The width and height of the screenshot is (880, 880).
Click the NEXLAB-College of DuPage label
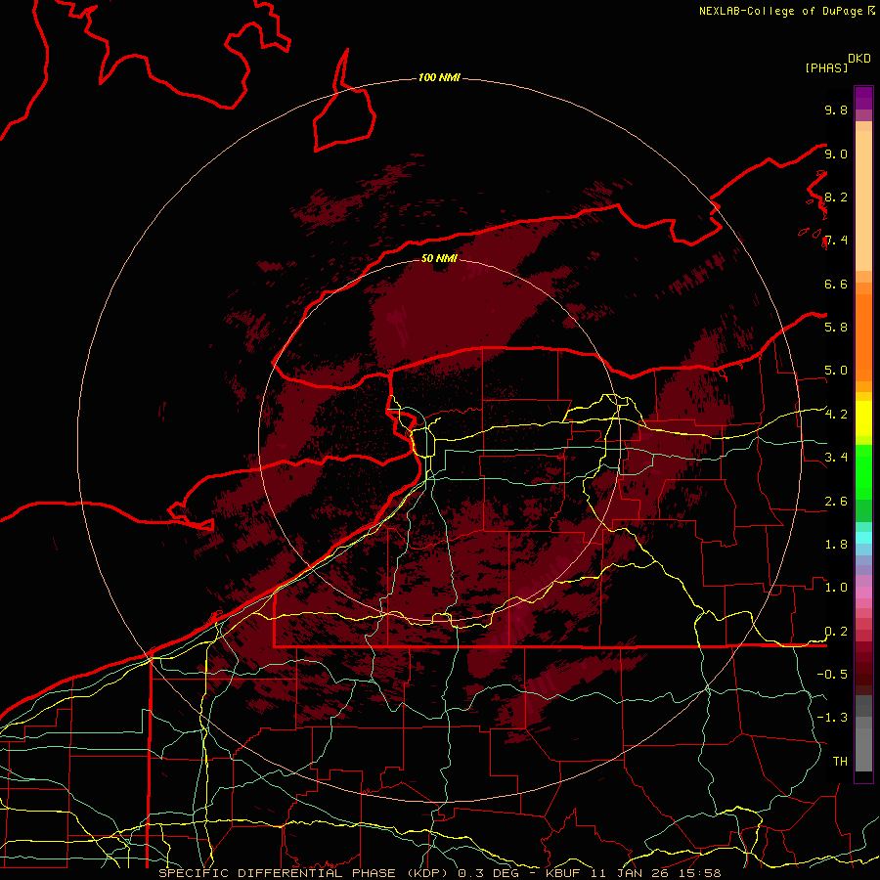coord(780,11)
